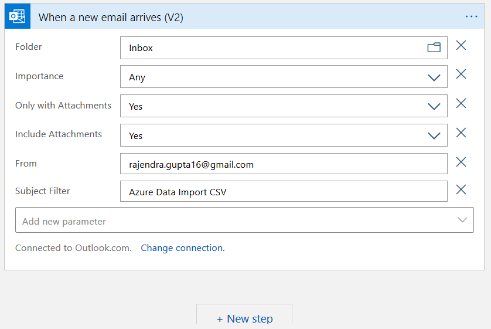491x329 pixels.
Task: Remove the Subject Filter parameter
Action: pyautogui.click(x=461, y=189)
